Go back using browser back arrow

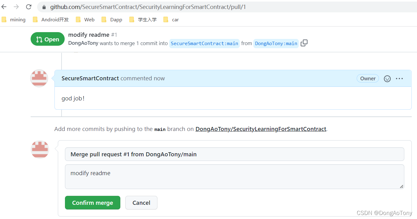click(4, 7)
